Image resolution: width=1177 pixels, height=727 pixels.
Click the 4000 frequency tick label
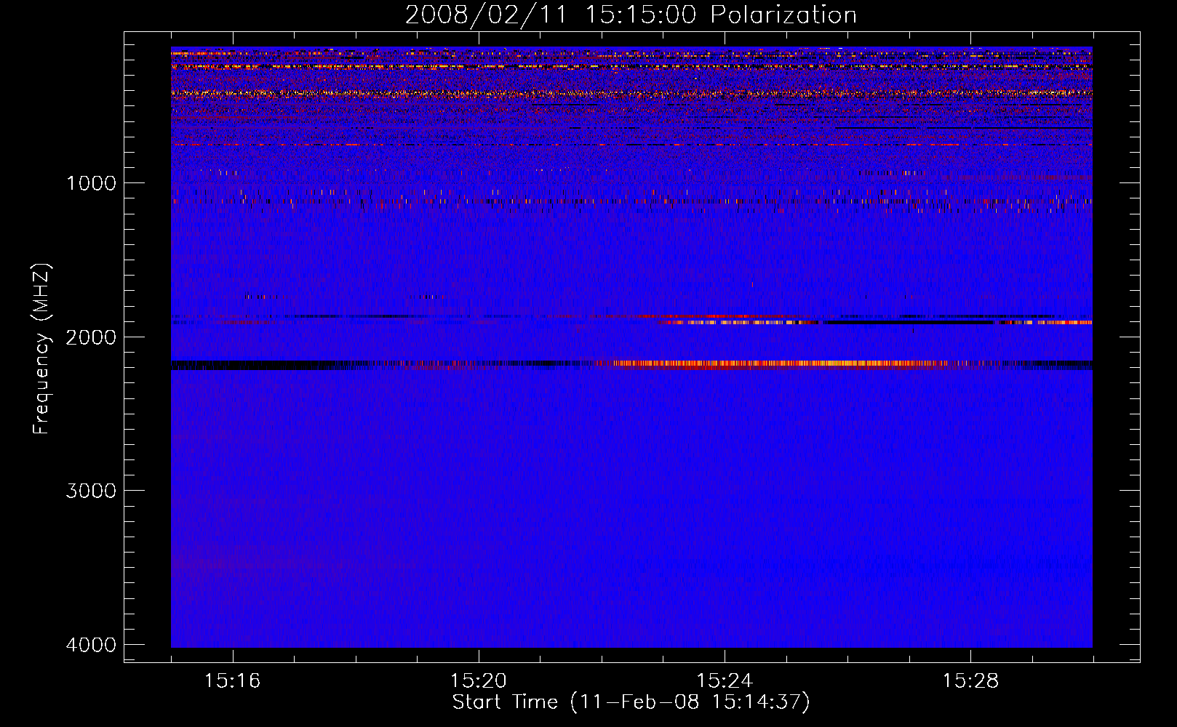click(91, 645)
